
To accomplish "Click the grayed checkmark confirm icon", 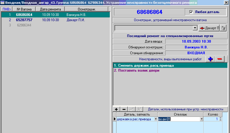I will [x=132, y=109].
